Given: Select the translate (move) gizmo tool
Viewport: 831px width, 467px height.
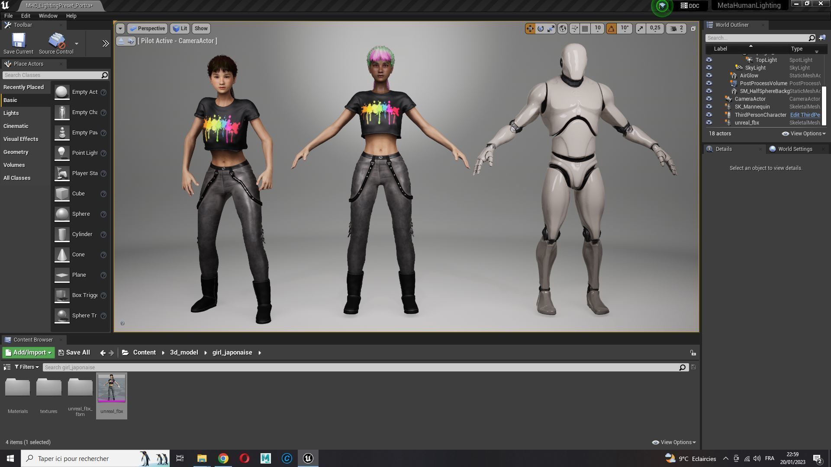Looking at the screenshot, I should (530, 29).
